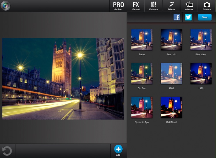Open the Albums photo library

coord(189,6)
